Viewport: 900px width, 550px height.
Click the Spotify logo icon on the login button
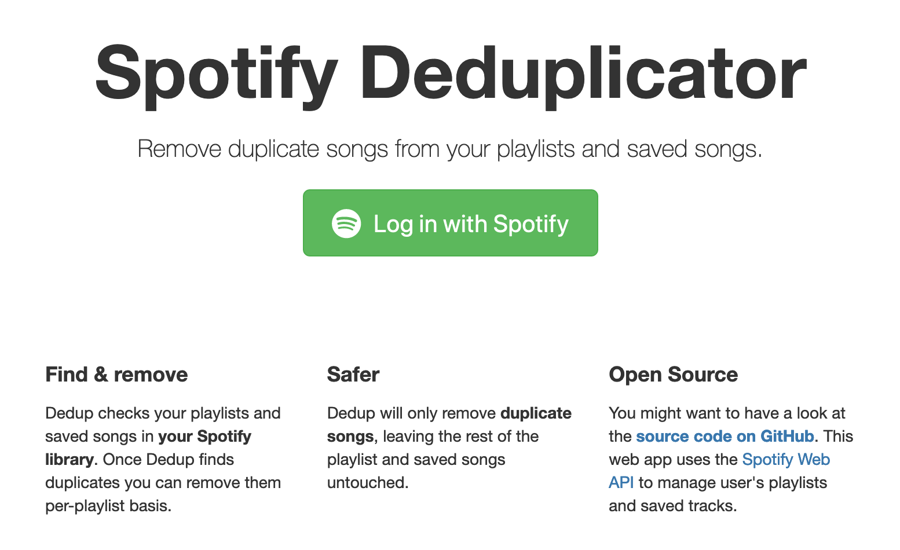346,223
